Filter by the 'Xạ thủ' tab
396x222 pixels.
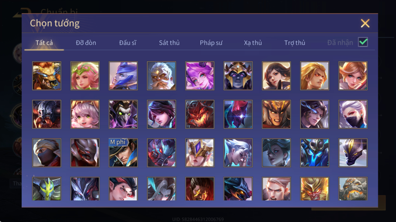point(253,43)
